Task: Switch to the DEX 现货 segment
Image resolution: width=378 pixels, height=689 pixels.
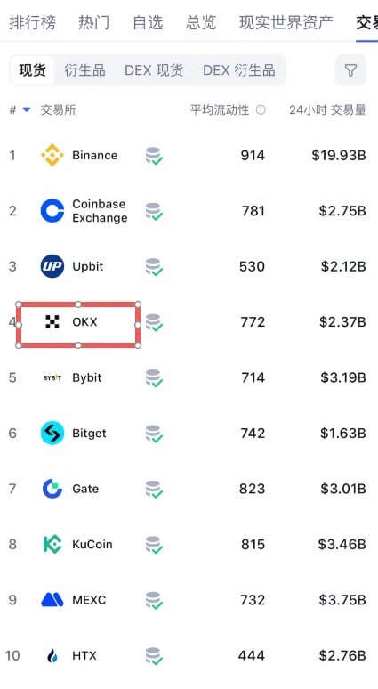Action: [x=154, y=70]
